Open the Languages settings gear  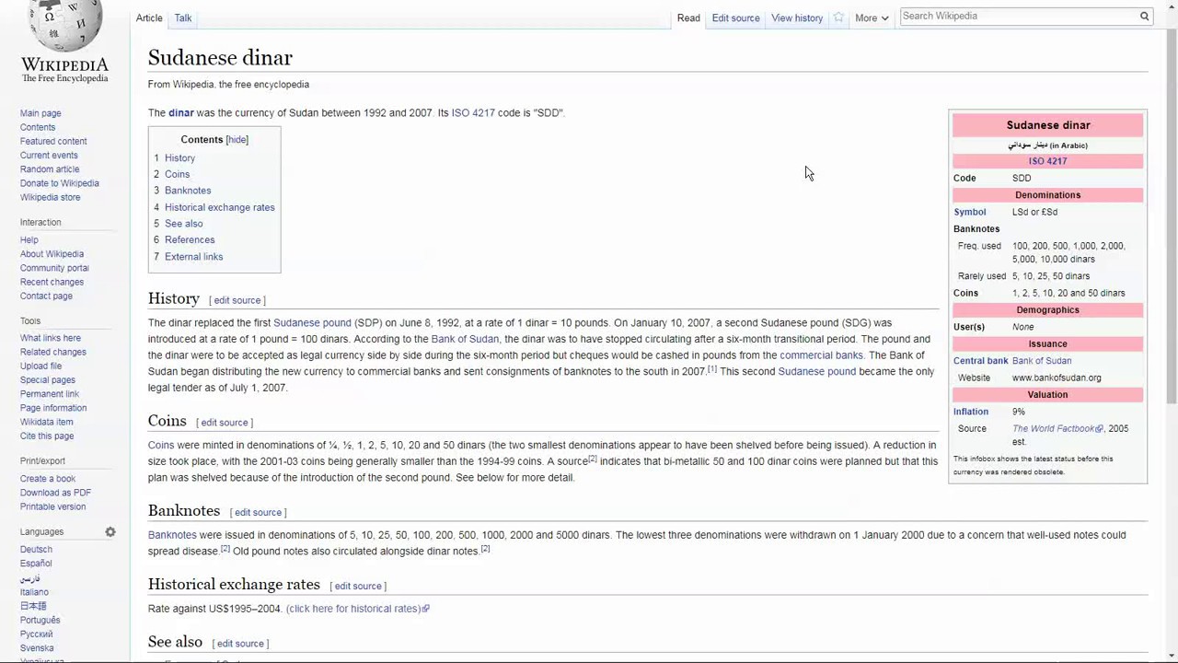[110, 531]
